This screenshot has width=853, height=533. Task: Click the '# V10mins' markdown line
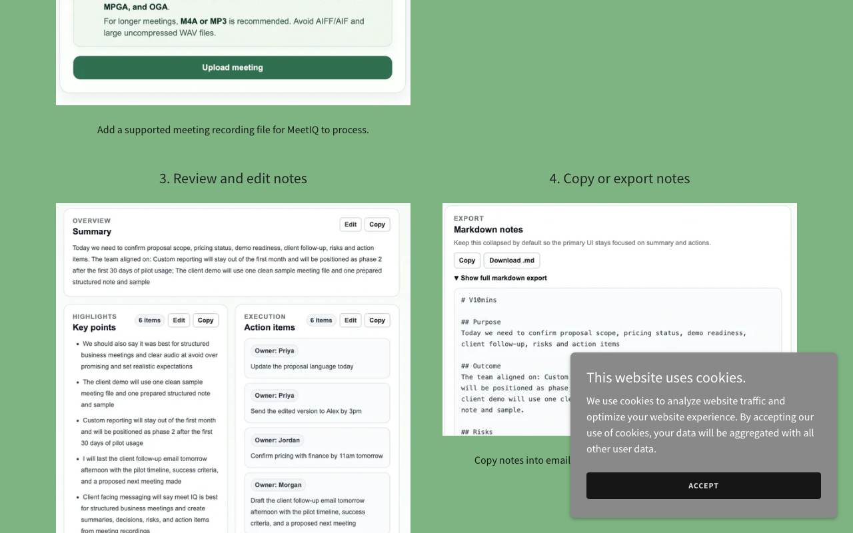pos(478,300)
